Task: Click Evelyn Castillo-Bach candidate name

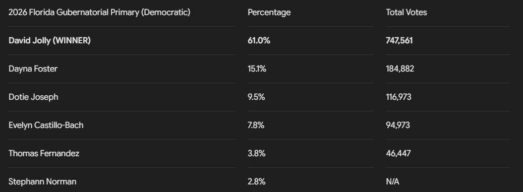Action: tap(46, 125)
